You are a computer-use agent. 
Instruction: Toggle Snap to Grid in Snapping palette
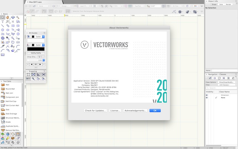28,74
